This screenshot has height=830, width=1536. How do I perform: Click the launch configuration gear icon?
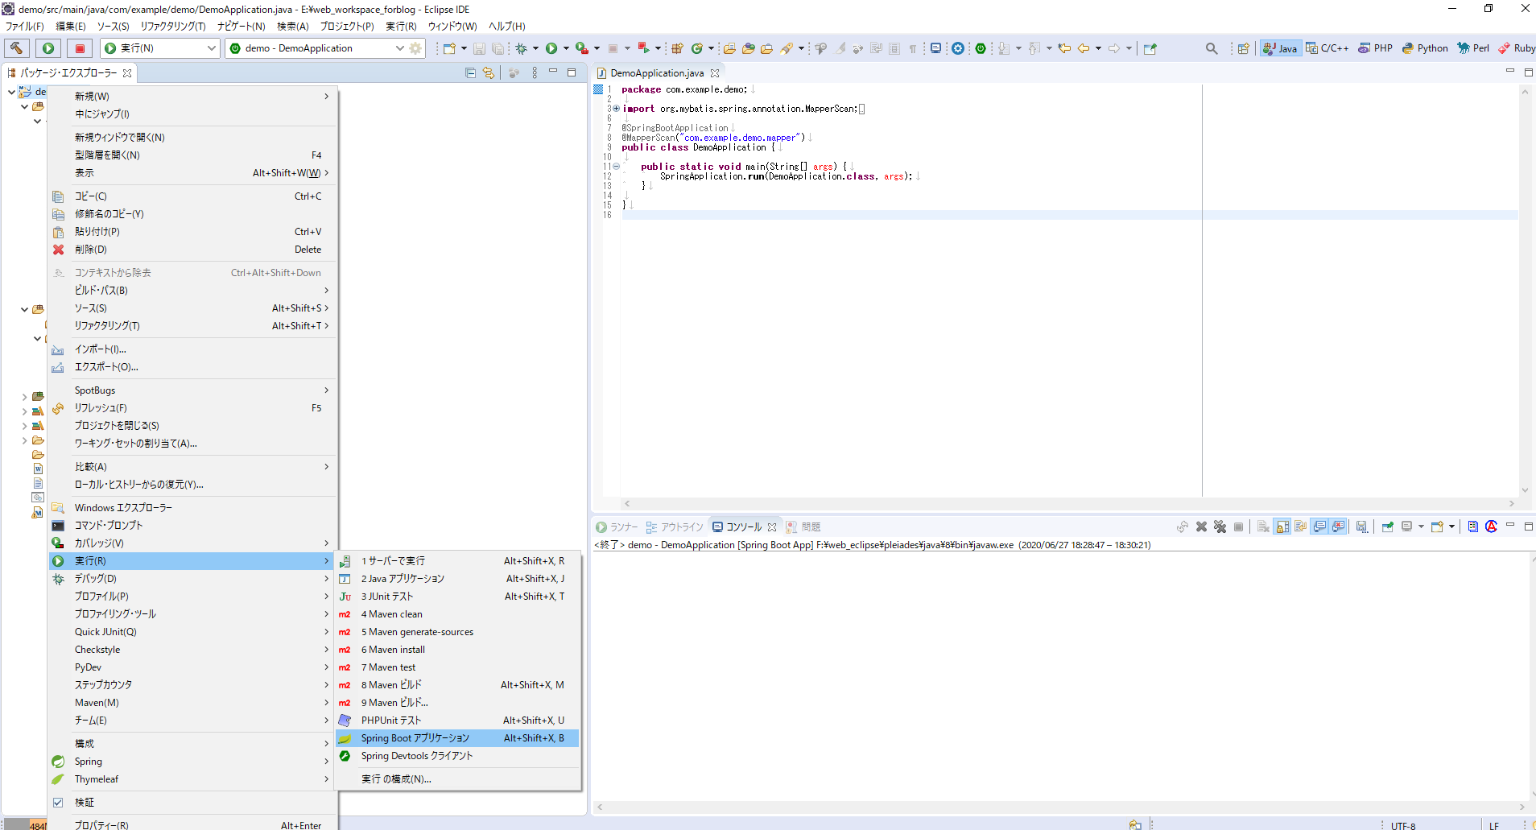click(415, 48)
